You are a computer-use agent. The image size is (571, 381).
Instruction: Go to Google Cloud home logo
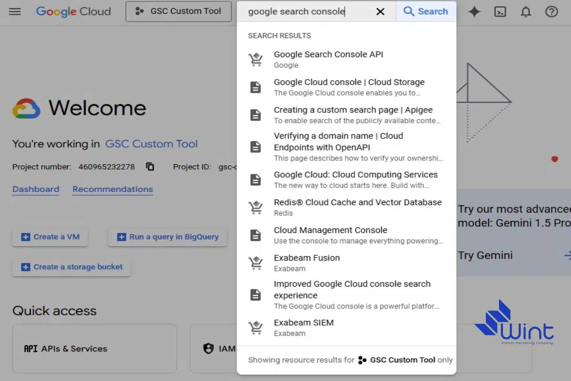(x=73, y=11)
